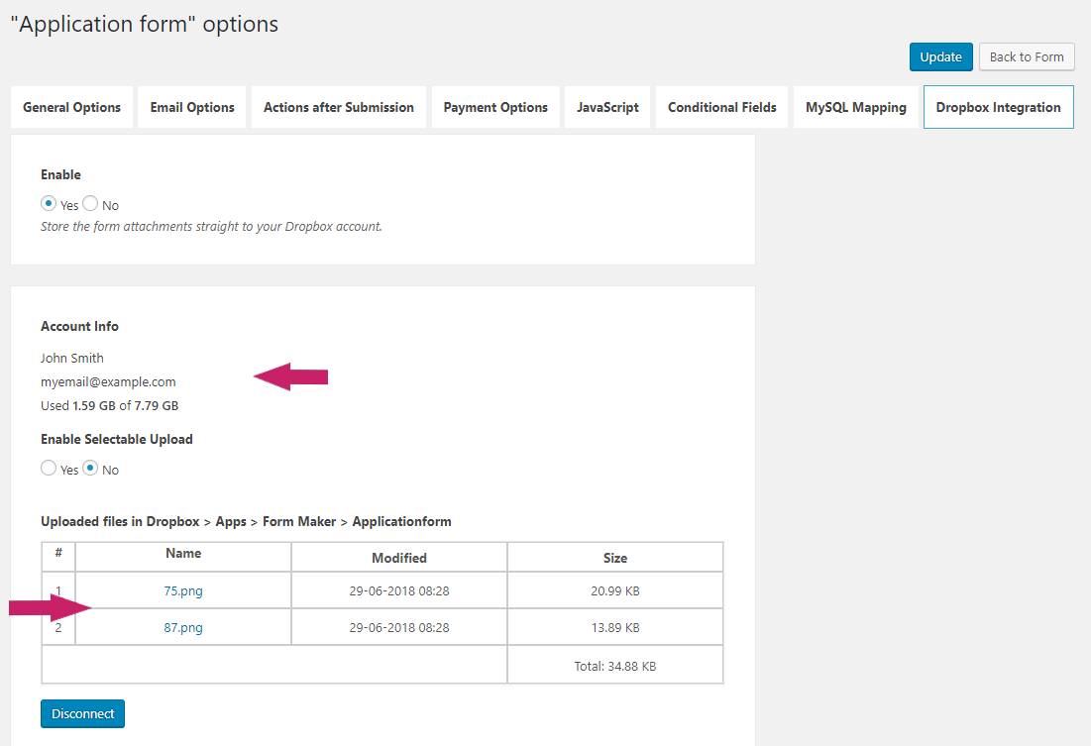Click the modified date of 87.png

point(398,628)
